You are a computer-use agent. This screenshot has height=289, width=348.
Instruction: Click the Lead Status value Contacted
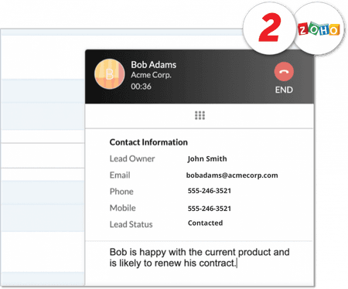click(205, 223)
